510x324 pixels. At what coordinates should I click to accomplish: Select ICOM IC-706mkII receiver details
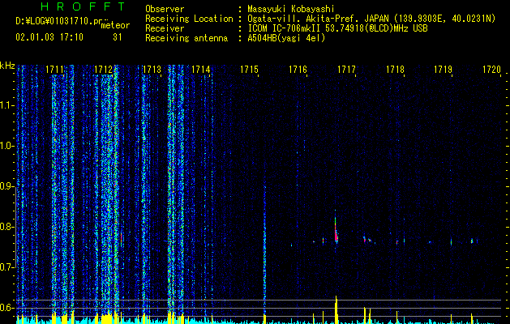[x=337, y=28]
